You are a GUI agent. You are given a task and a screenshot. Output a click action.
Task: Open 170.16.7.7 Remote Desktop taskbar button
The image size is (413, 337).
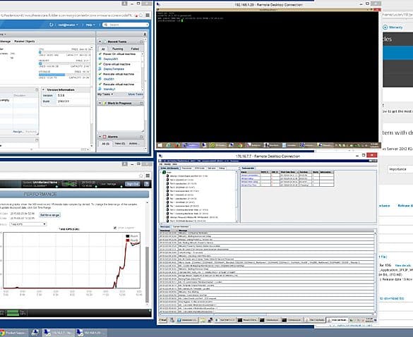click(58, 333)
